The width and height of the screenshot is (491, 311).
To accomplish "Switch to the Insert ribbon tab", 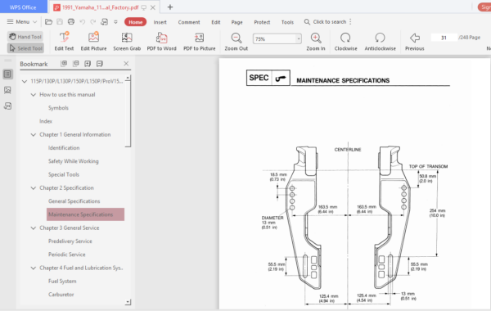I will click(x=160, y=22).
